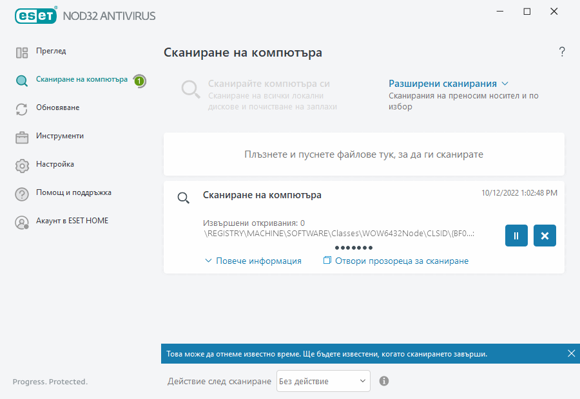
Task: Open the Обновяване refresh icon
Action: click(22, 107)
